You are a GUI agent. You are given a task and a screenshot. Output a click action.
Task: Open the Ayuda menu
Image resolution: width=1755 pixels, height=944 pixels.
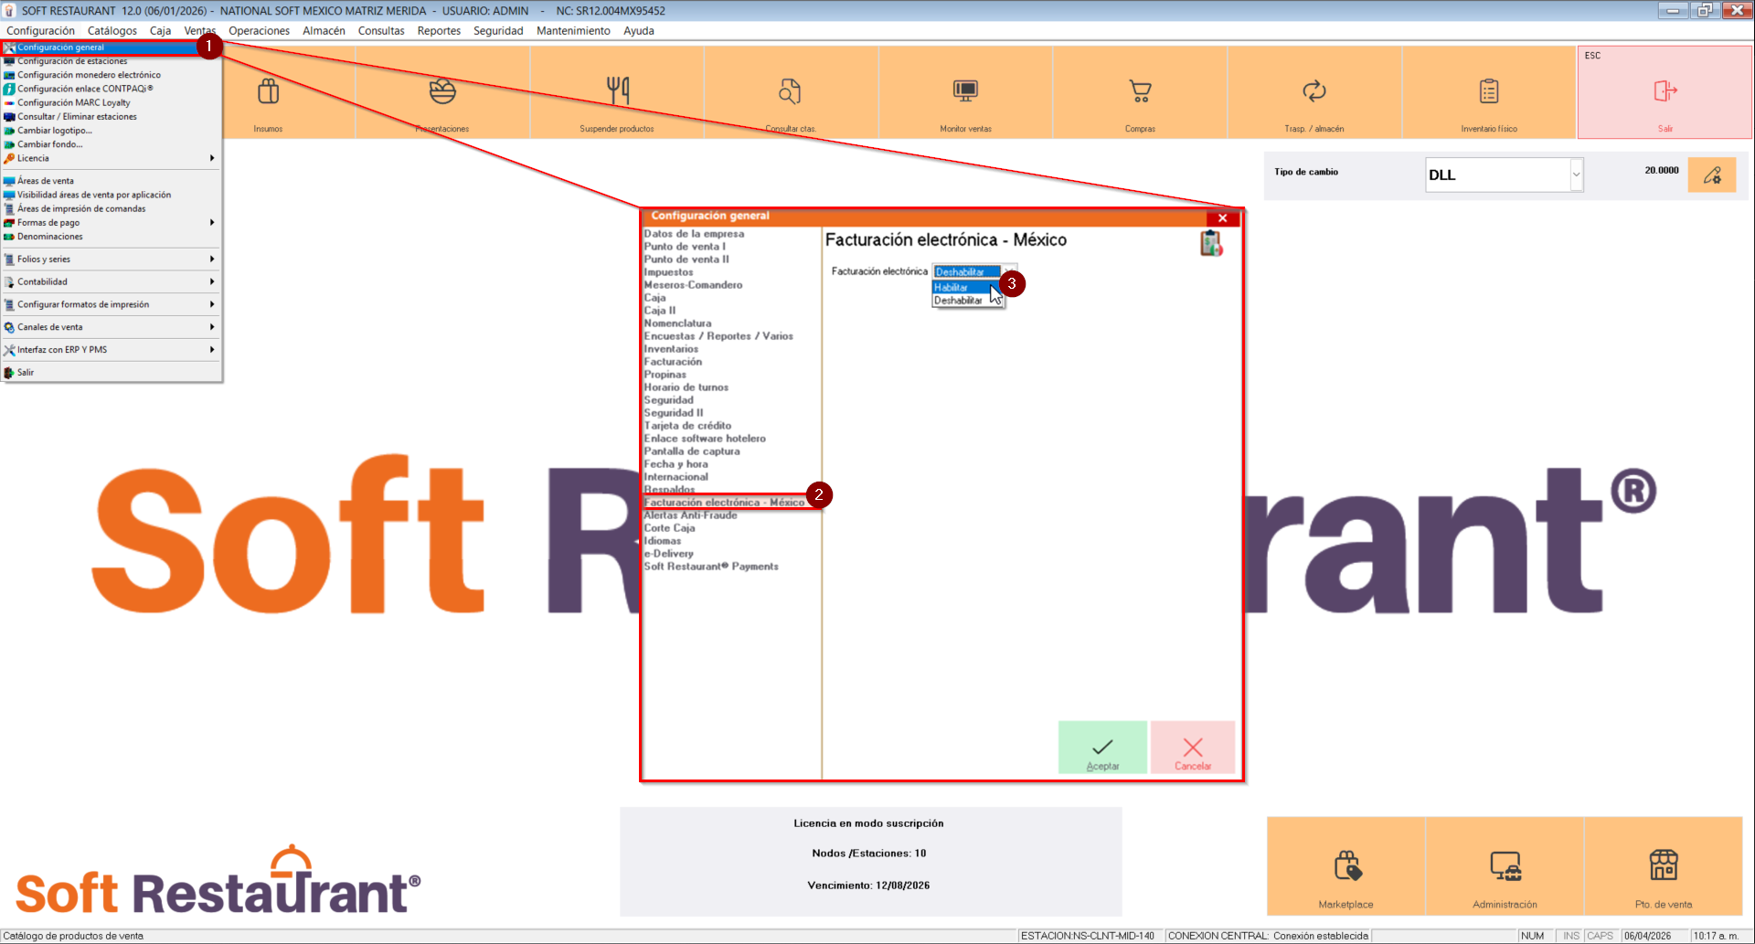pyautogui.click(x=639, y=31)
